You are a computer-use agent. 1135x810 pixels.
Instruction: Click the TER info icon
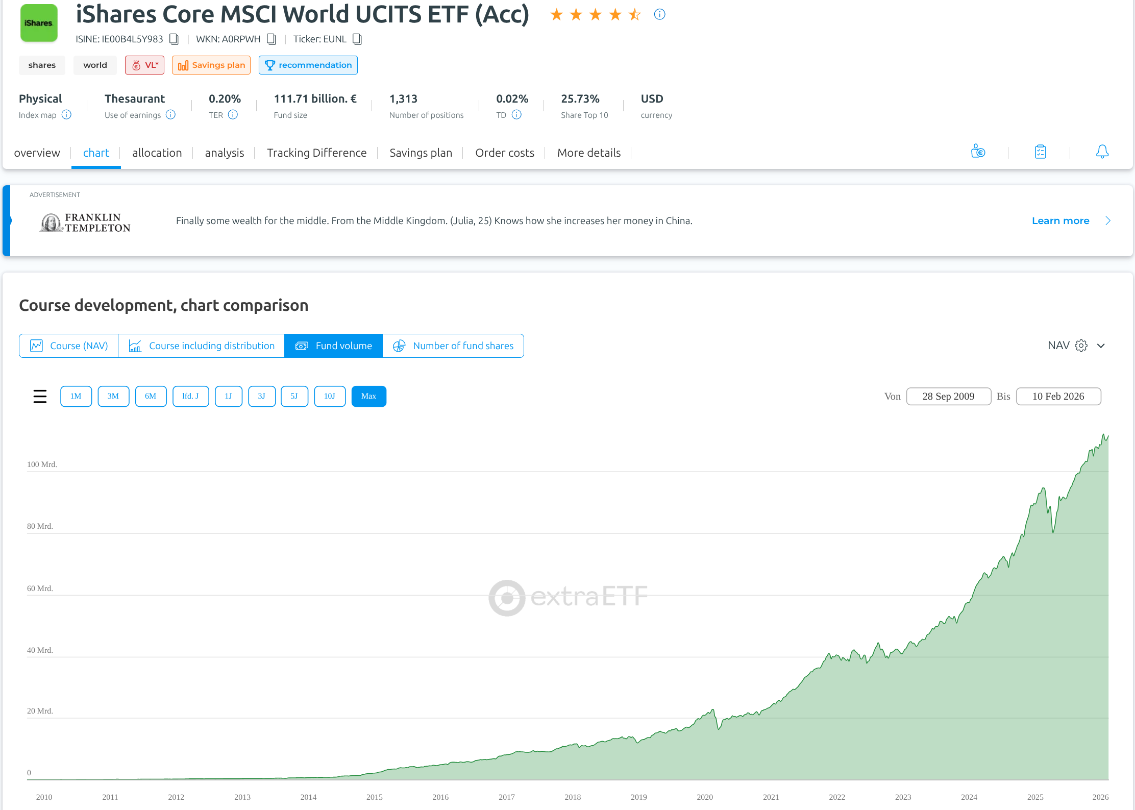click(x=233, y=115)
